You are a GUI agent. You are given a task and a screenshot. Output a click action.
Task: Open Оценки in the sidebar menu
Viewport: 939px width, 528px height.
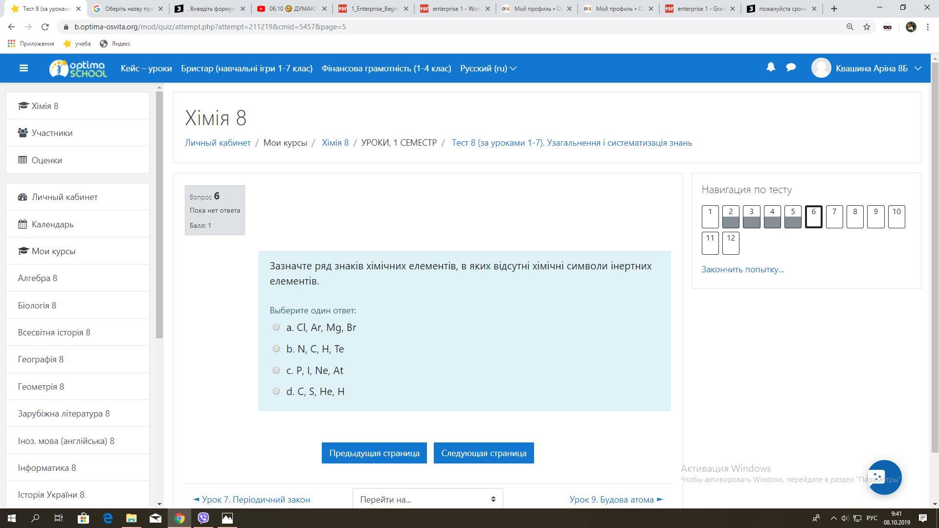[x=46, y=160]
